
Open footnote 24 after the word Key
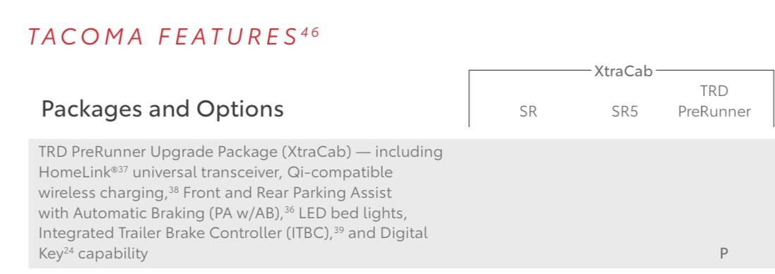69,251
